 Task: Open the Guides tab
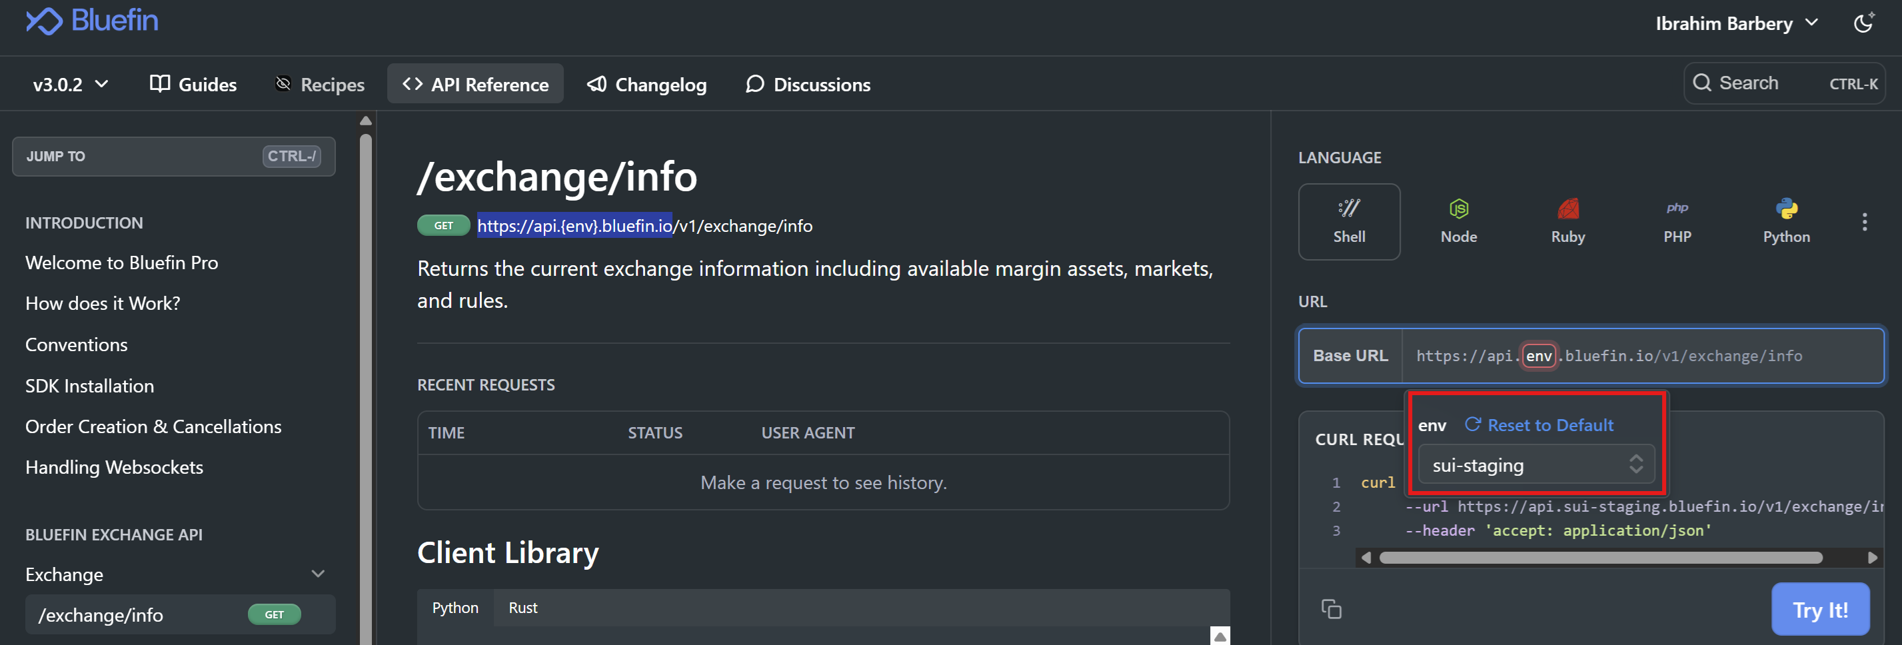point(193,84)
